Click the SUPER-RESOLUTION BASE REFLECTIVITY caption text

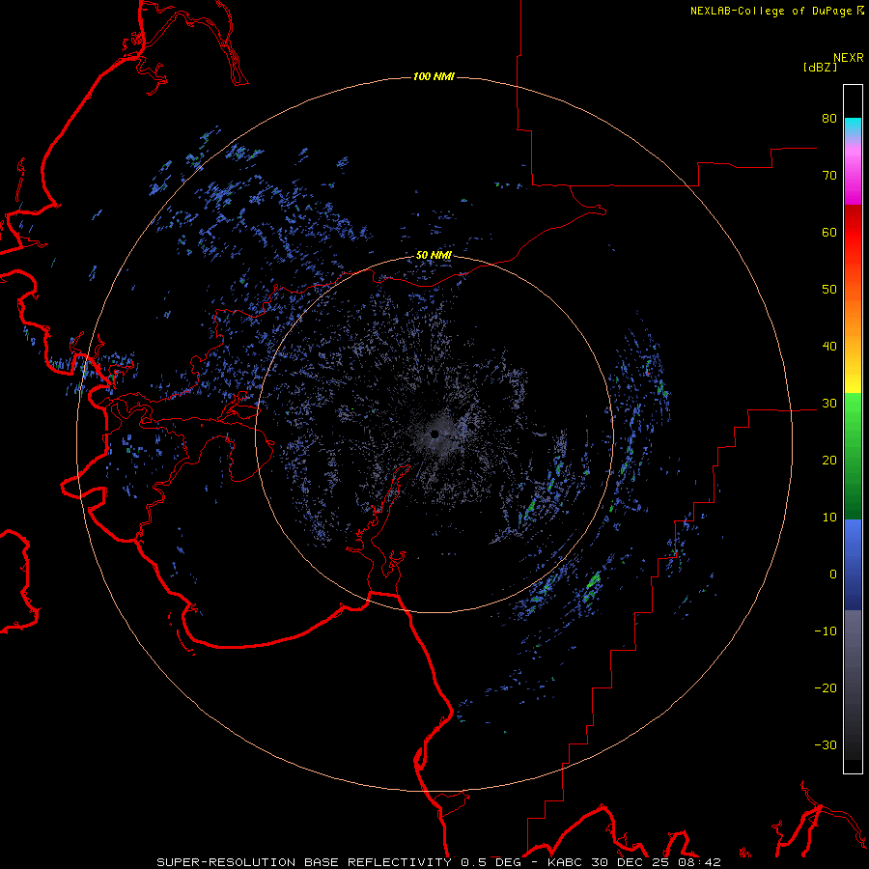click(304, 862)
